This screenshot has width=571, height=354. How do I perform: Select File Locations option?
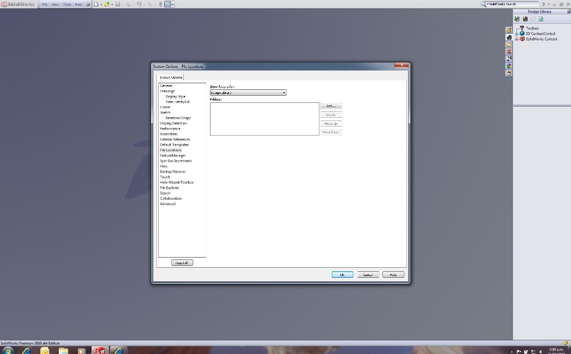click(x=171, y=150)
